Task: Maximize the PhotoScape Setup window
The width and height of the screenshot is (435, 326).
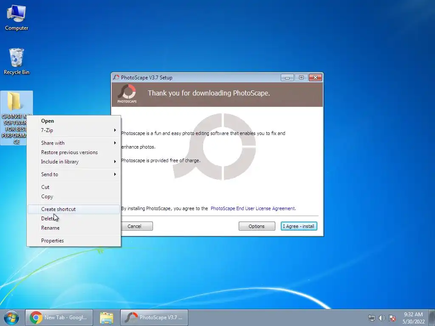Action: click(x=301, y=78)
